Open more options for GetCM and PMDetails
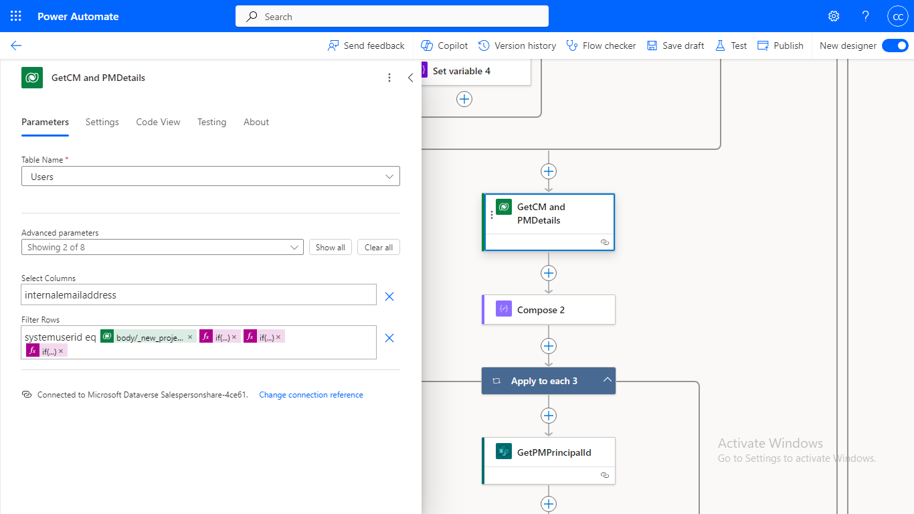The height and width of the screenshot is (514, 914). click(389, 78)
